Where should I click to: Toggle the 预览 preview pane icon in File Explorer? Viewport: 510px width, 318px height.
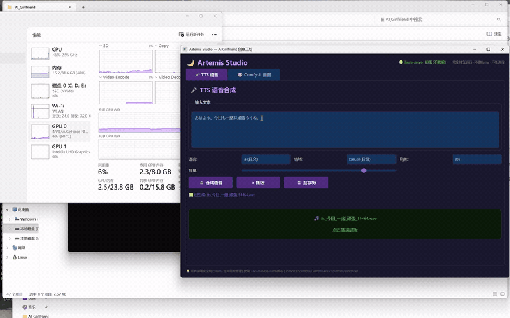click(x=489, y=34)
